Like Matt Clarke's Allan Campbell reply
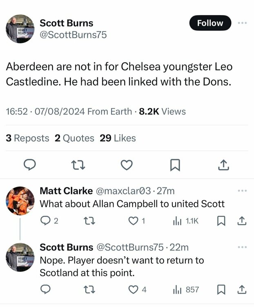254x307 pixels. pyautogui.click(x=133, y=221)
